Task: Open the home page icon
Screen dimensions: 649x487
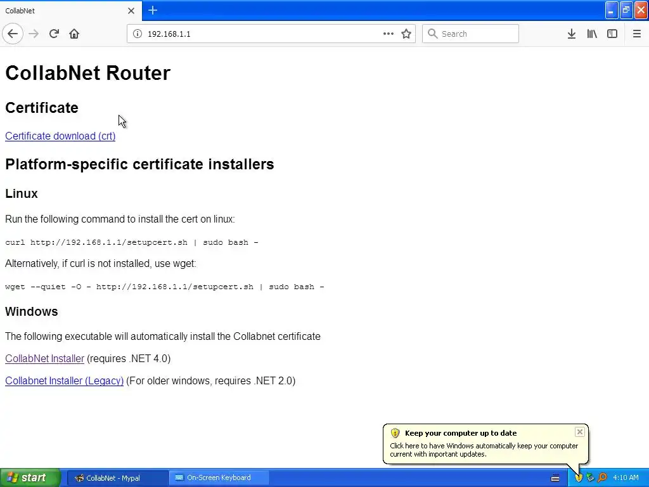Action: (x=74, y=34)
